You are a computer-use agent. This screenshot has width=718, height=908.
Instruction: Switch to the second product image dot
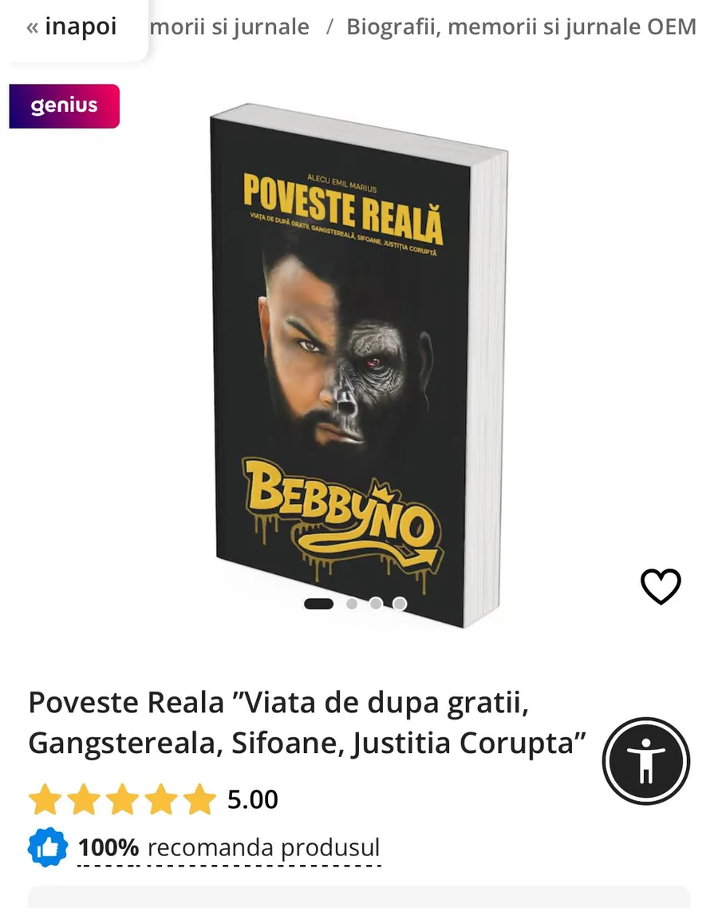(x=352, y=604)
